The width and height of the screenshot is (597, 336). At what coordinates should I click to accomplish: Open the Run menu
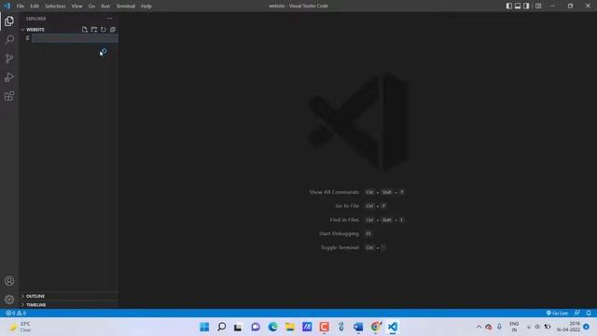tap(105, 6)
